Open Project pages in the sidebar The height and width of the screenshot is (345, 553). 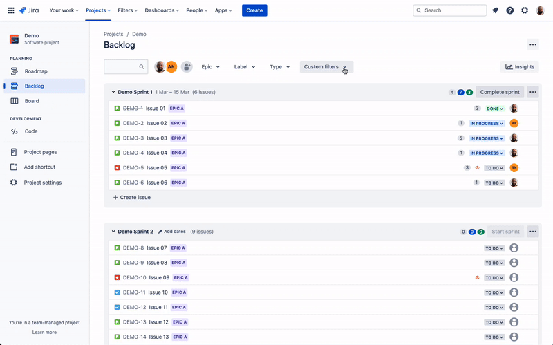44,152
